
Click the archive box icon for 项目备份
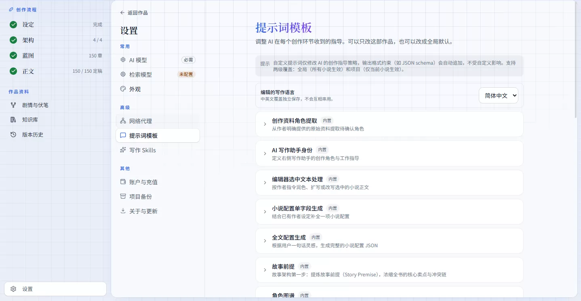(x=123, y=196)
